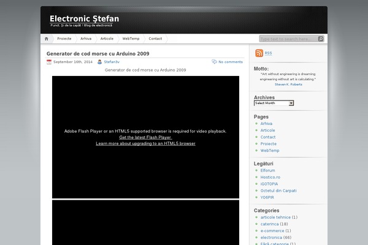
Task: Click the search magnifier icon
Action: (321, 39)
